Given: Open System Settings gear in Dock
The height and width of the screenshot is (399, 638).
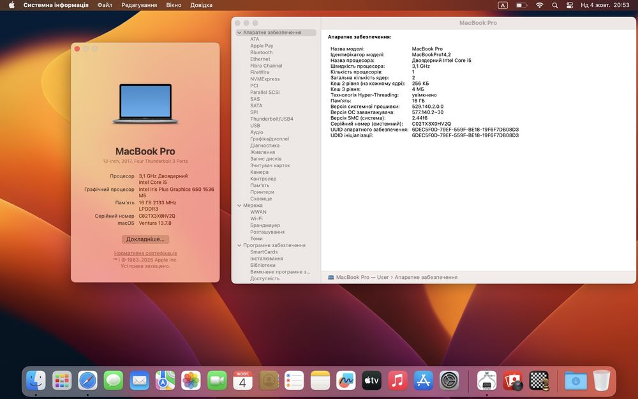Looking at the screenshot, I should (x=449, y=380).
